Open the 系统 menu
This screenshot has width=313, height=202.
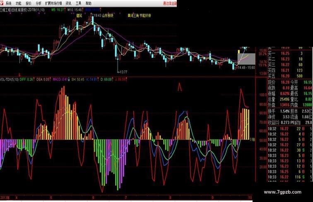pyautogui.click(x=8, y=3)
